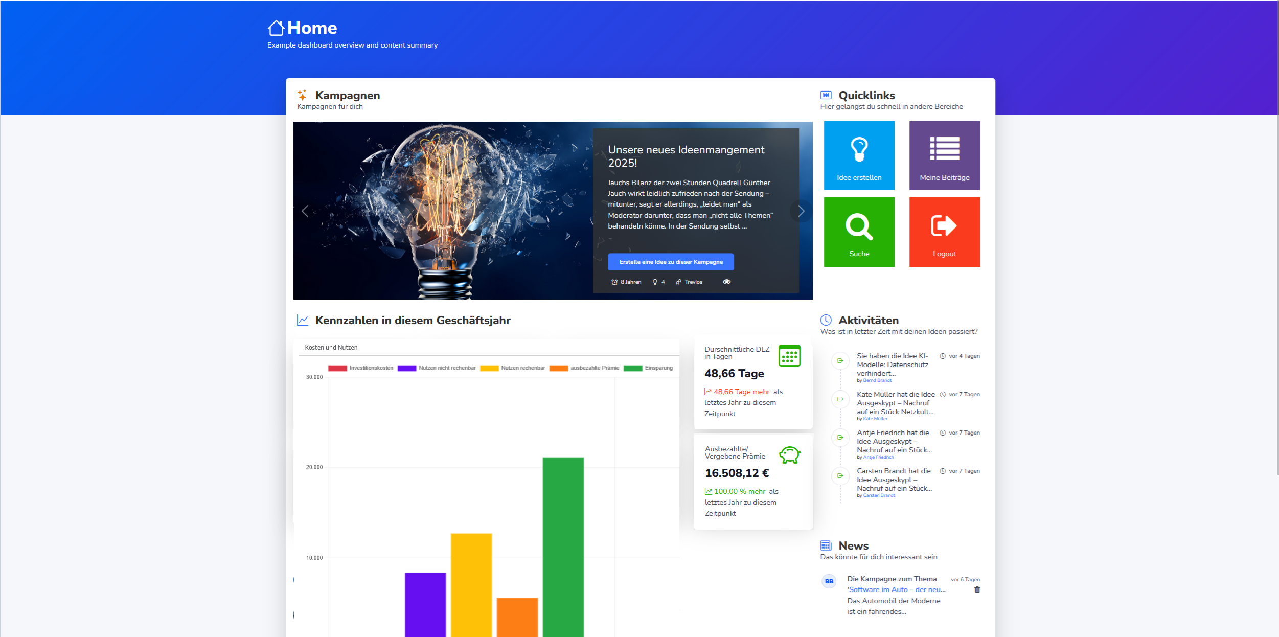Viewport: 1279px width, 637px height.
Task: Go back using the carousel left arrow
Action: pyautogui.click(x=305, y=211)
